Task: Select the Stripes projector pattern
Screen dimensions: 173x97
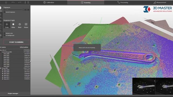Action: coord(26,25)
